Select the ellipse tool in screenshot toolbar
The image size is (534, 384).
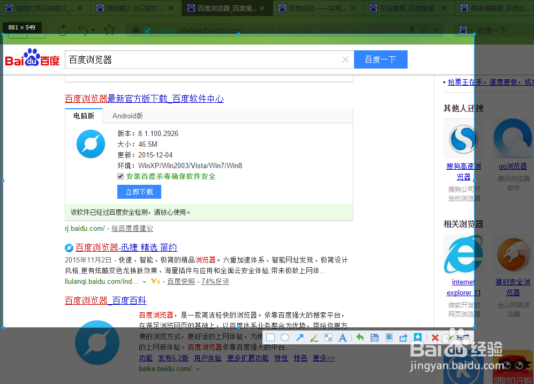coord(285,337)
